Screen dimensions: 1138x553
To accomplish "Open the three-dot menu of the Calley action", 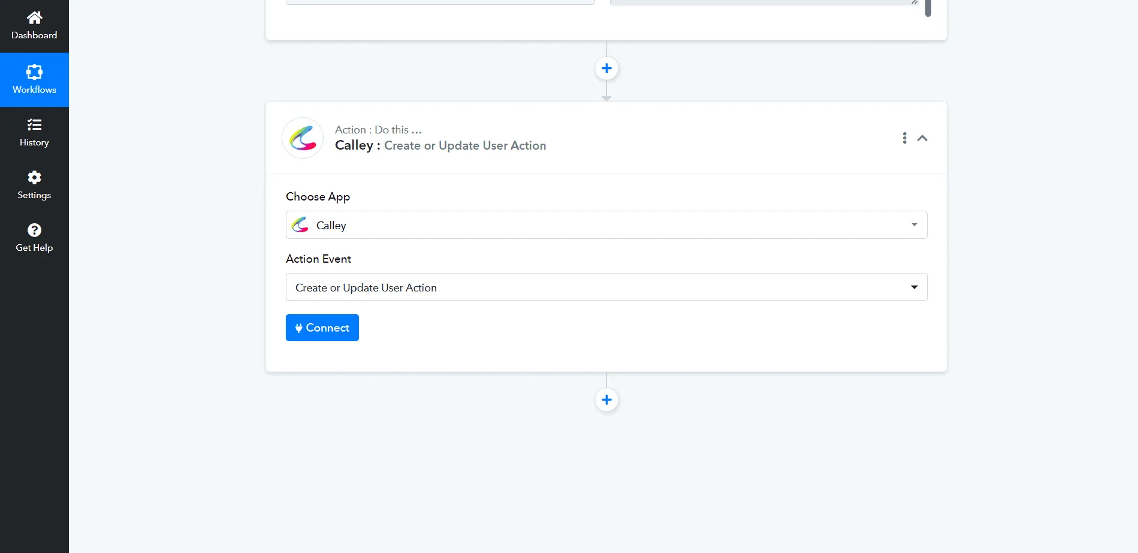I will pyautogui.click(x=904, y=138).
